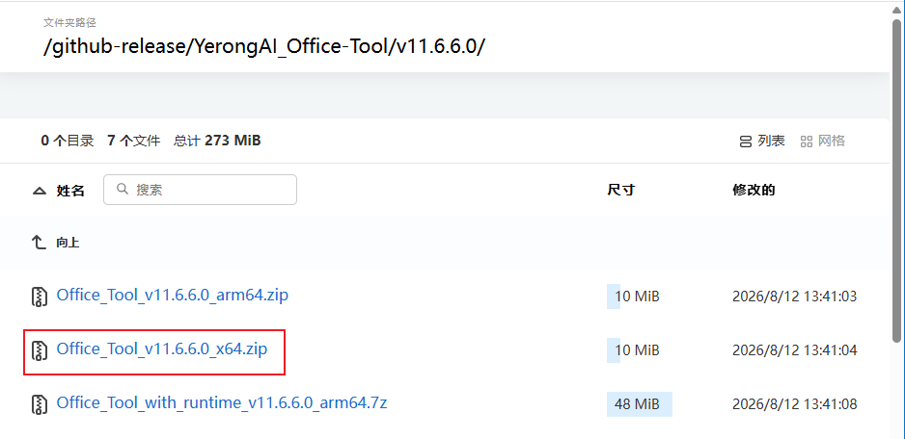Open Office_Tool_v11.6.6.0_arm64.zip download link
This screenshot has width=905, height=439.
(172, 296)
